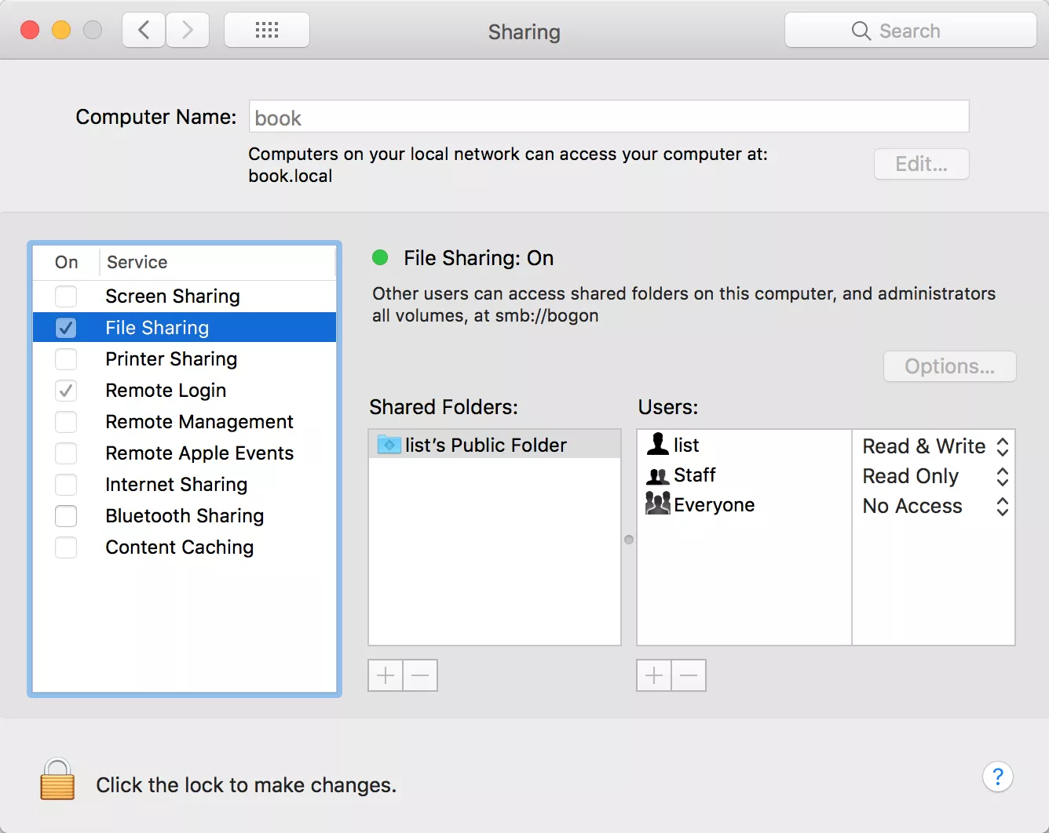The height and width of the screenshot is (833, 1049).
Task: Select Bluetooth Sharing service row
Action: (x=185, y=516)
